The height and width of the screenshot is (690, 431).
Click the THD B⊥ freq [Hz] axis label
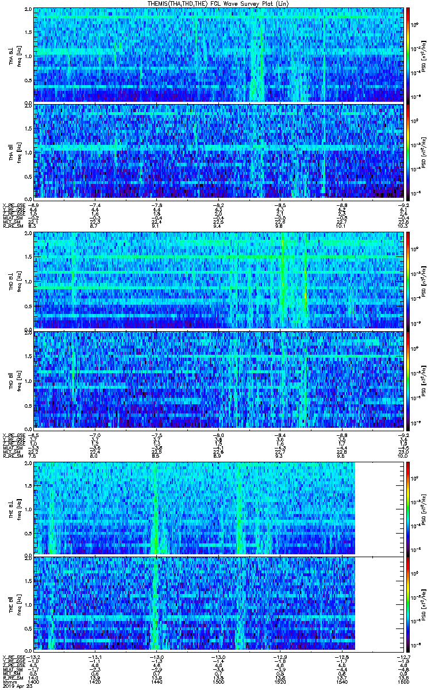pos(18,281)
